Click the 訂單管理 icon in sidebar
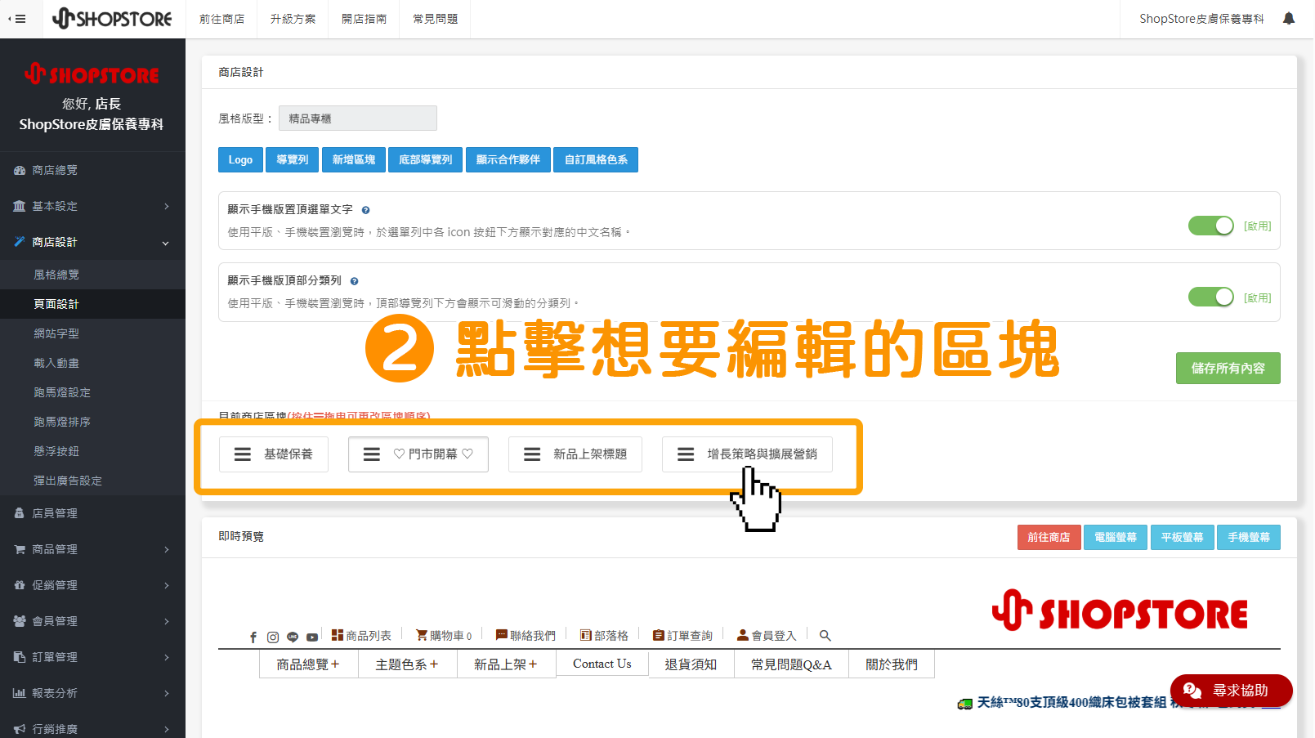The height and width of the screenshot is (738, 1315). coord(20,657)
